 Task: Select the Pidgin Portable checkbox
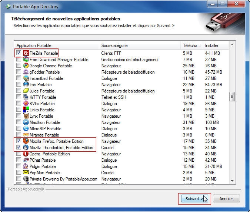coord(19,166)
